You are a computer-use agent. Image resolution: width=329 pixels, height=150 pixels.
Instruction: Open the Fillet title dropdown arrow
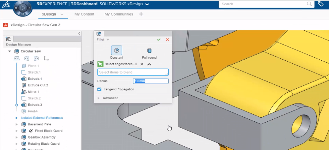(108, 40)
